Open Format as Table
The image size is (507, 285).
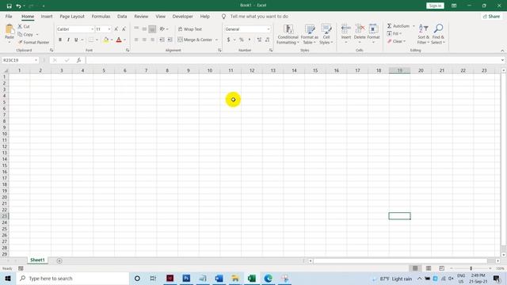pos(310,34)
